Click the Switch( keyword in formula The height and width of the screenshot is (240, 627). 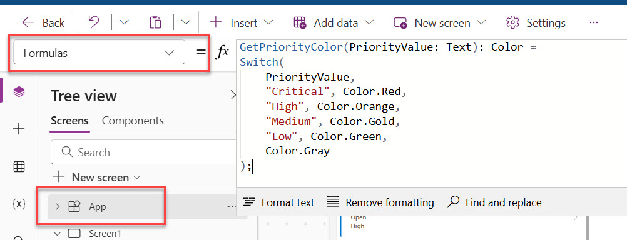(262, 62)
